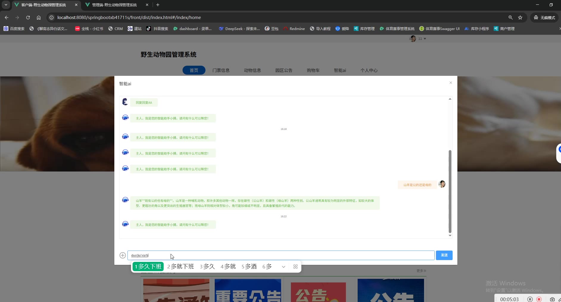Expand more IME candidates with the chevron

coord(283,267)
